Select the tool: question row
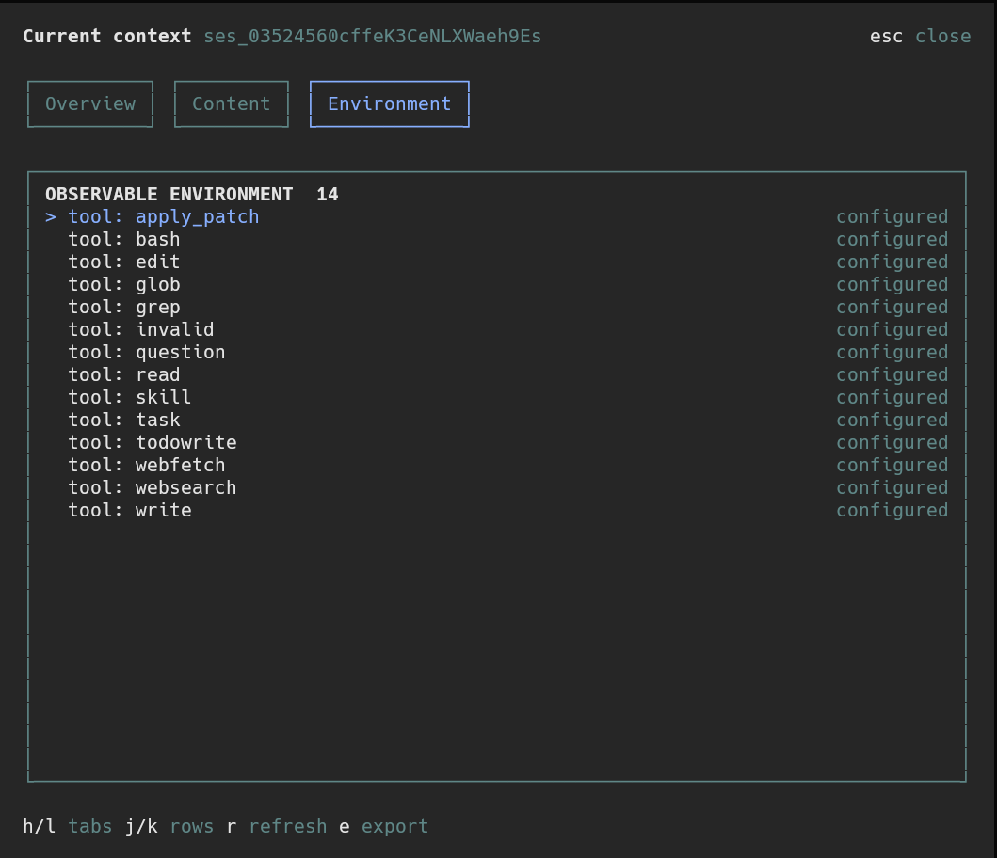Image resolution: width=997 pixels, height=858 pixels. pos(496,352)
